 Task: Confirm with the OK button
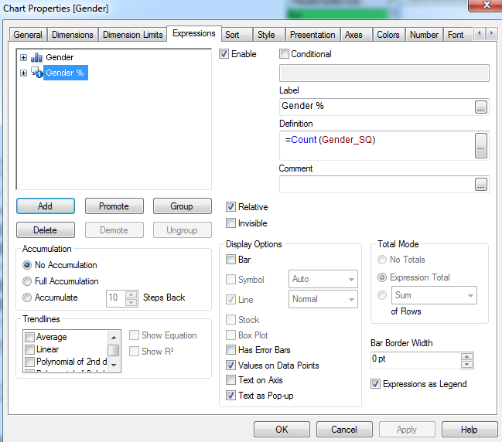coord(282,429)
